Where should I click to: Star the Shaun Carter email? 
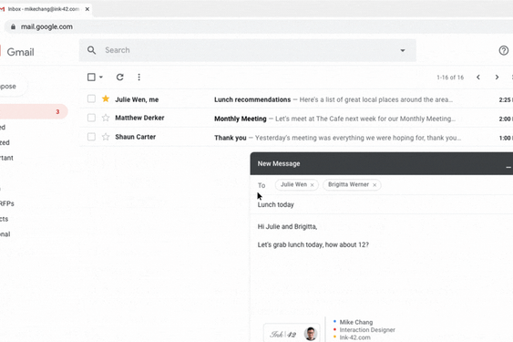(106, 137)
